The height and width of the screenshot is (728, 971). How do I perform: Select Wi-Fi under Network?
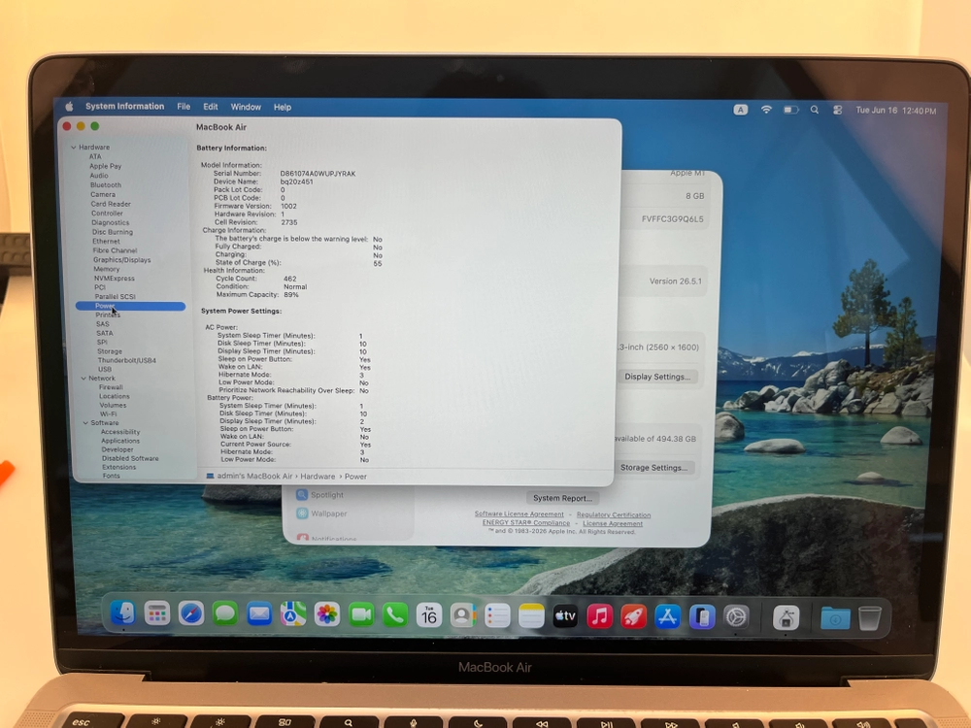(x=109, y=414)
